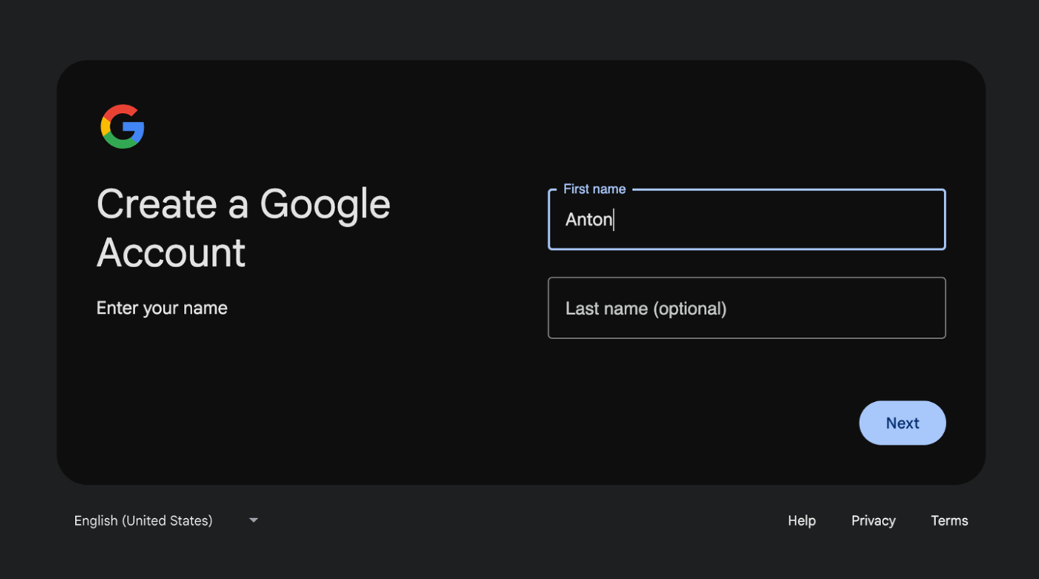Viewport: 1039px width, 579px height.
Task: Select the Last name (optional) field
Action: coord(746,308)
